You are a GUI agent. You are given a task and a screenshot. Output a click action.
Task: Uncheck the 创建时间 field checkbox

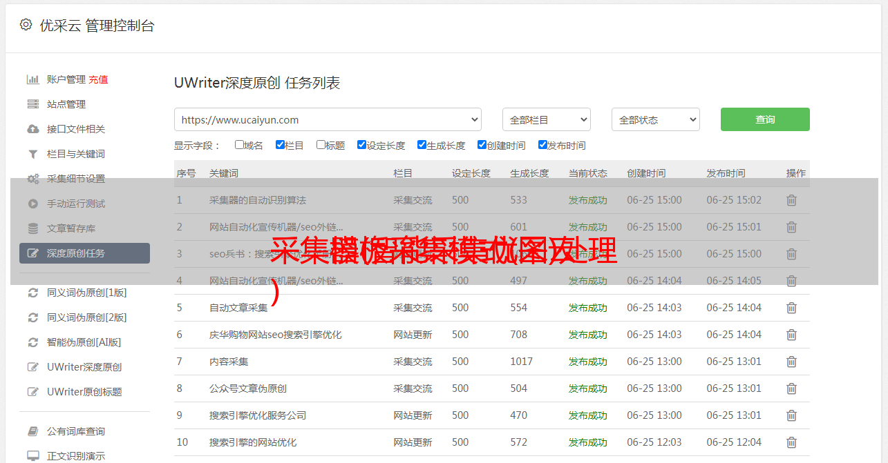tap(482, 145)
